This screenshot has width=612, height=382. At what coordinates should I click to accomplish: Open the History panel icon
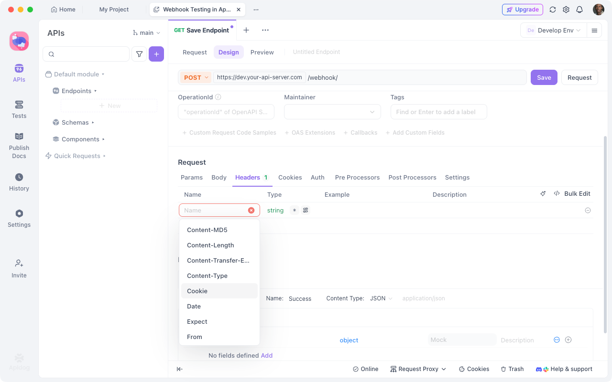tap(19, 182)
